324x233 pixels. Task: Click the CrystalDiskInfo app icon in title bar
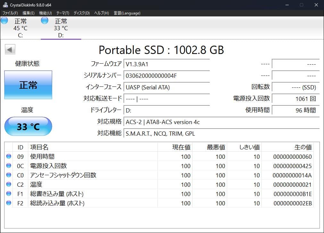coord(5,5)
